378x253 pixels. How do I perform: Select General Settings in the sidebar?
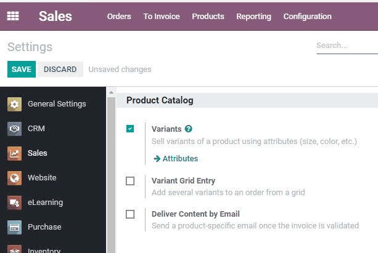tap(57, 104)
